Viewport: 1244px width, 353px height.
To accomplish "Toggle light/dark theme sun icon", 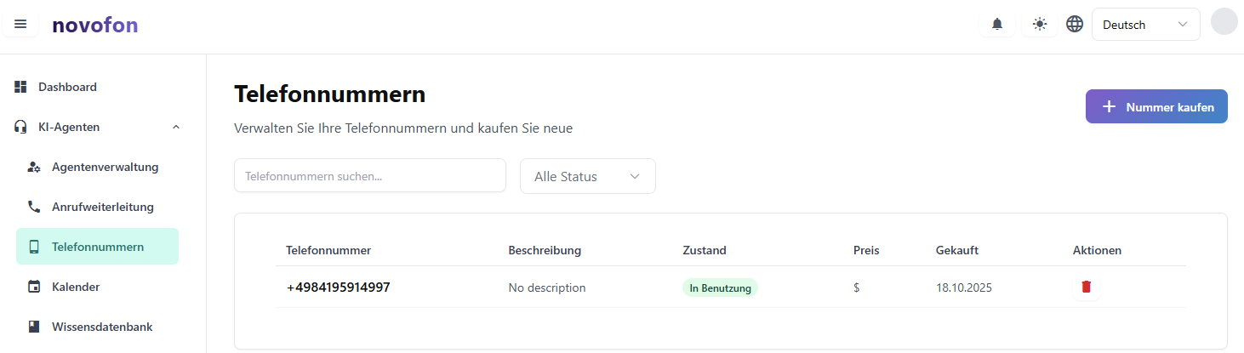I will pos(1039,24).
